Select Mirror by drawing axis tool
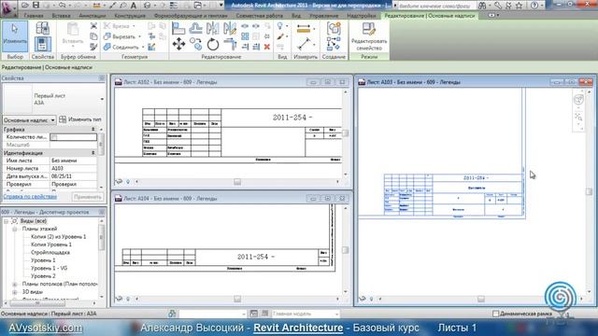Image resolution: width=598 pixels, height=336 pixels. 230,29
